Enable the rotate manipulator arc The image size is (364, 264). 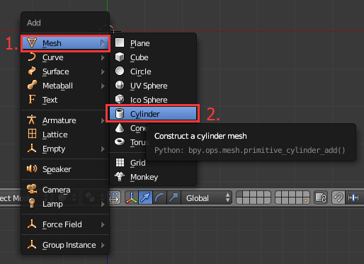[x=159, y=197]
